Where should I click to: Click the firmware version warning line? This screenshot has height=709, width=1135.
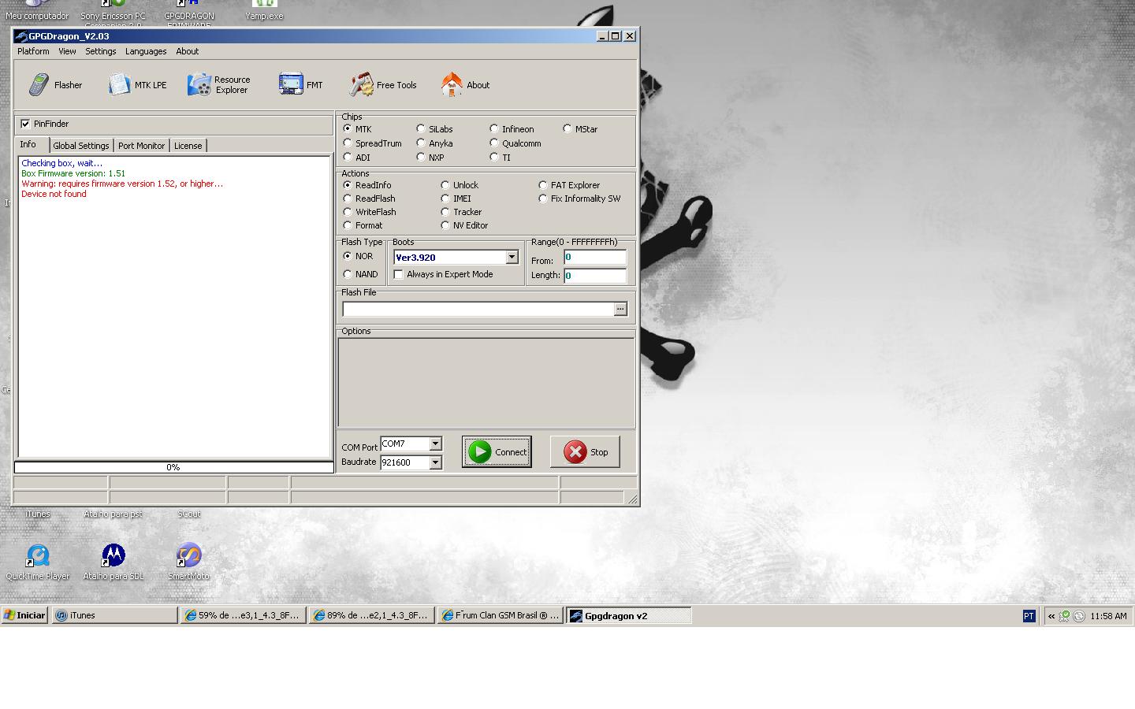click(x=122, y=184)
